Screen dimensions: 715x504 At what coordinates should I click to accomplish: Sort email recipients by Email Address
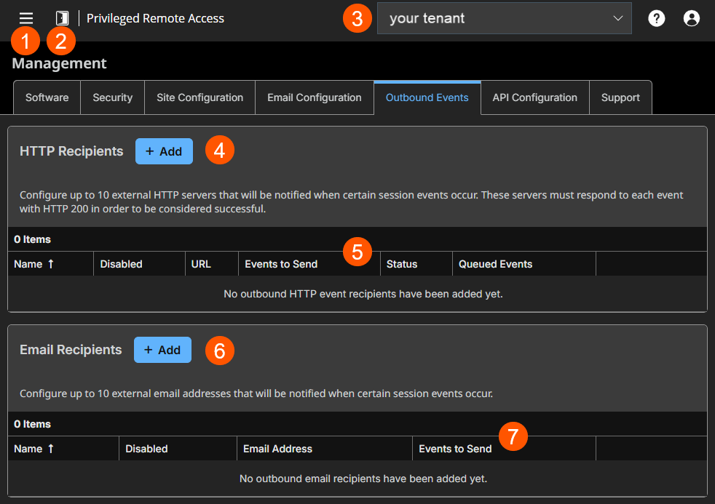pos(277,448)
